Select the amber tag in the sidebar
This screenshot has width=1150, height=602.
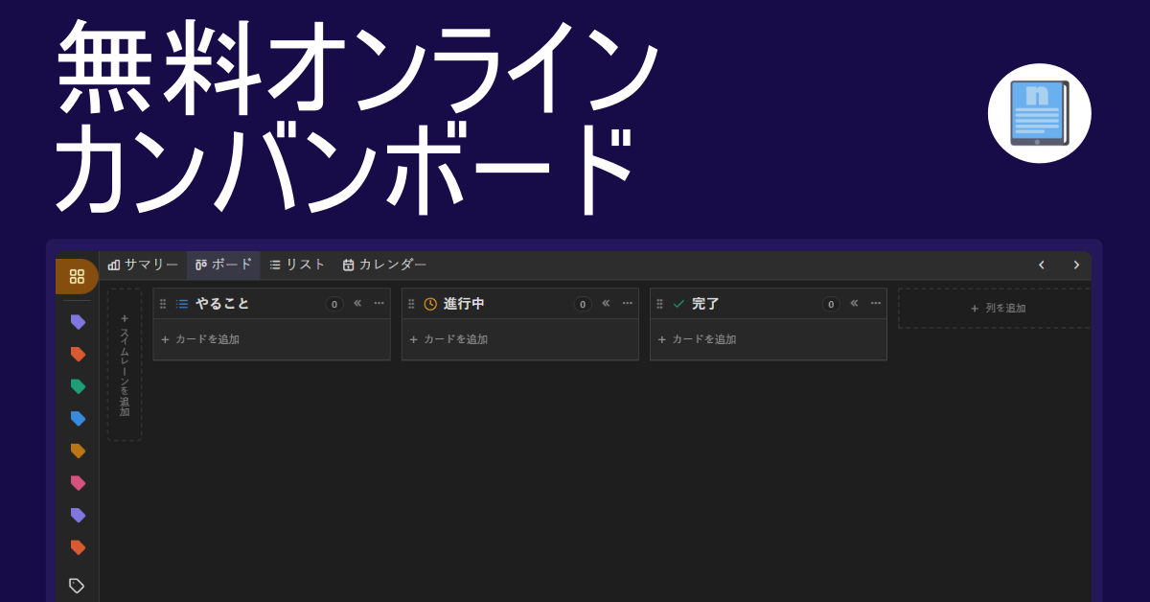(x=78, y=451)
